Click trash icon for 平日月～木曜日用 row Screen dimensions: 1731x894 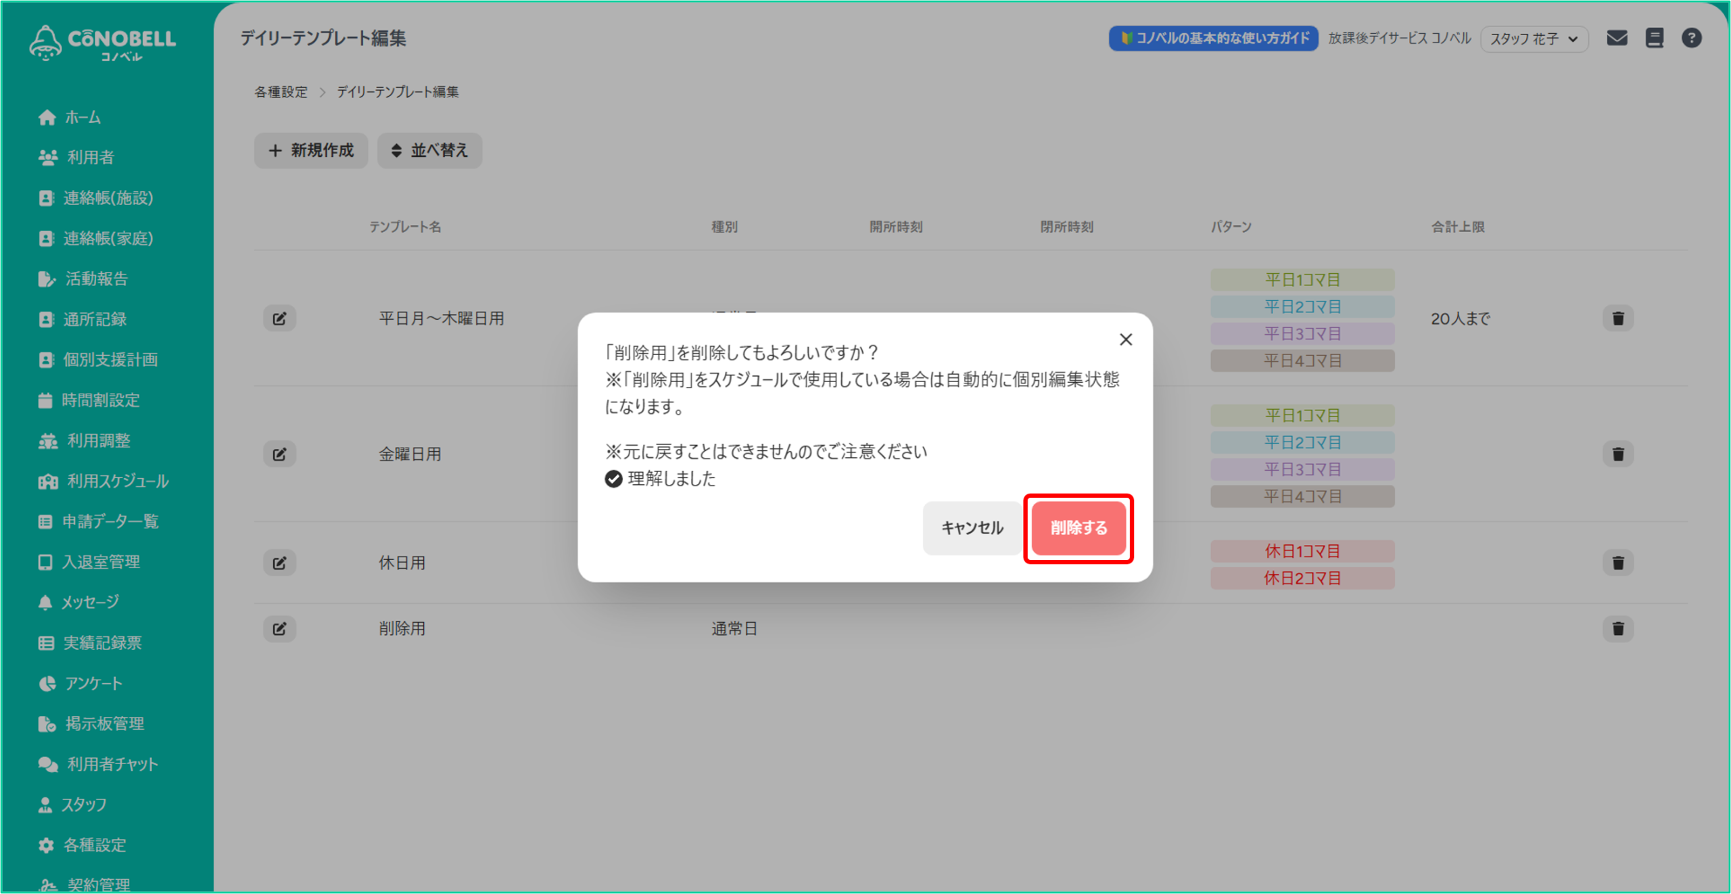click(1617, 319)
